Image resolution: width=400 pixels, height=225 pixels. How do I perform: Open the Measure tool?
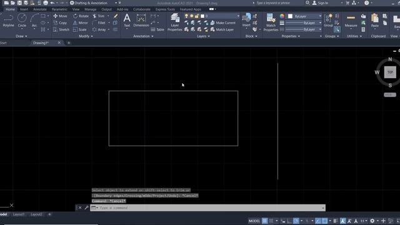pyautogui.click(x=351, y=21)
